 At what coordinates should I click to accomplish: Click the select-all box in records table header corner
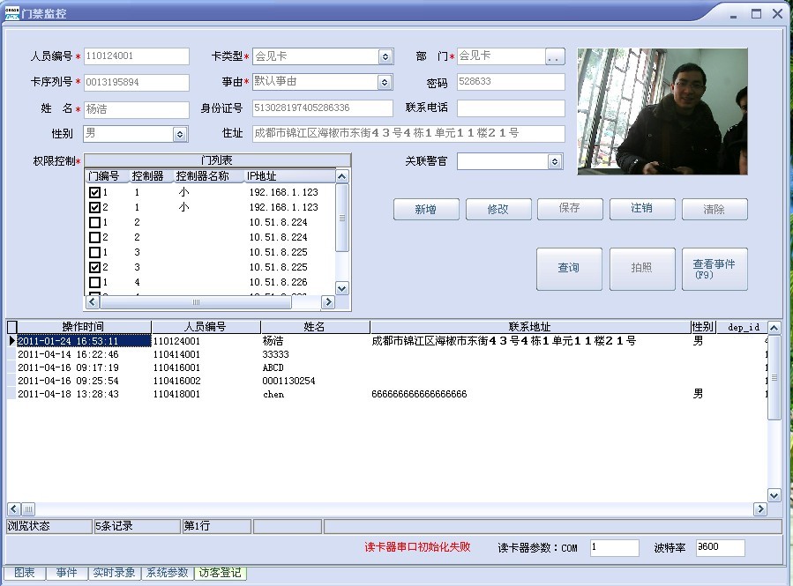[x=11, y=327]
